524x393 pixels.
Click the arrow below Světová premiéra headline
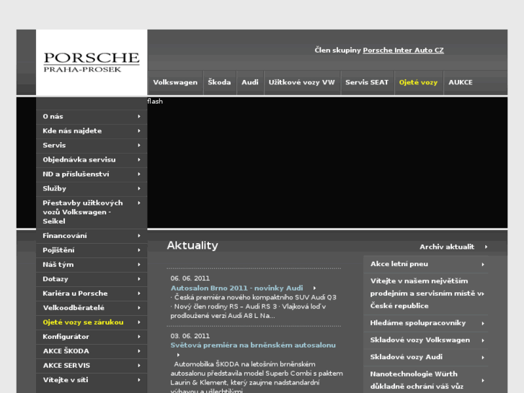pyautogui.click(x=178, y=355)
